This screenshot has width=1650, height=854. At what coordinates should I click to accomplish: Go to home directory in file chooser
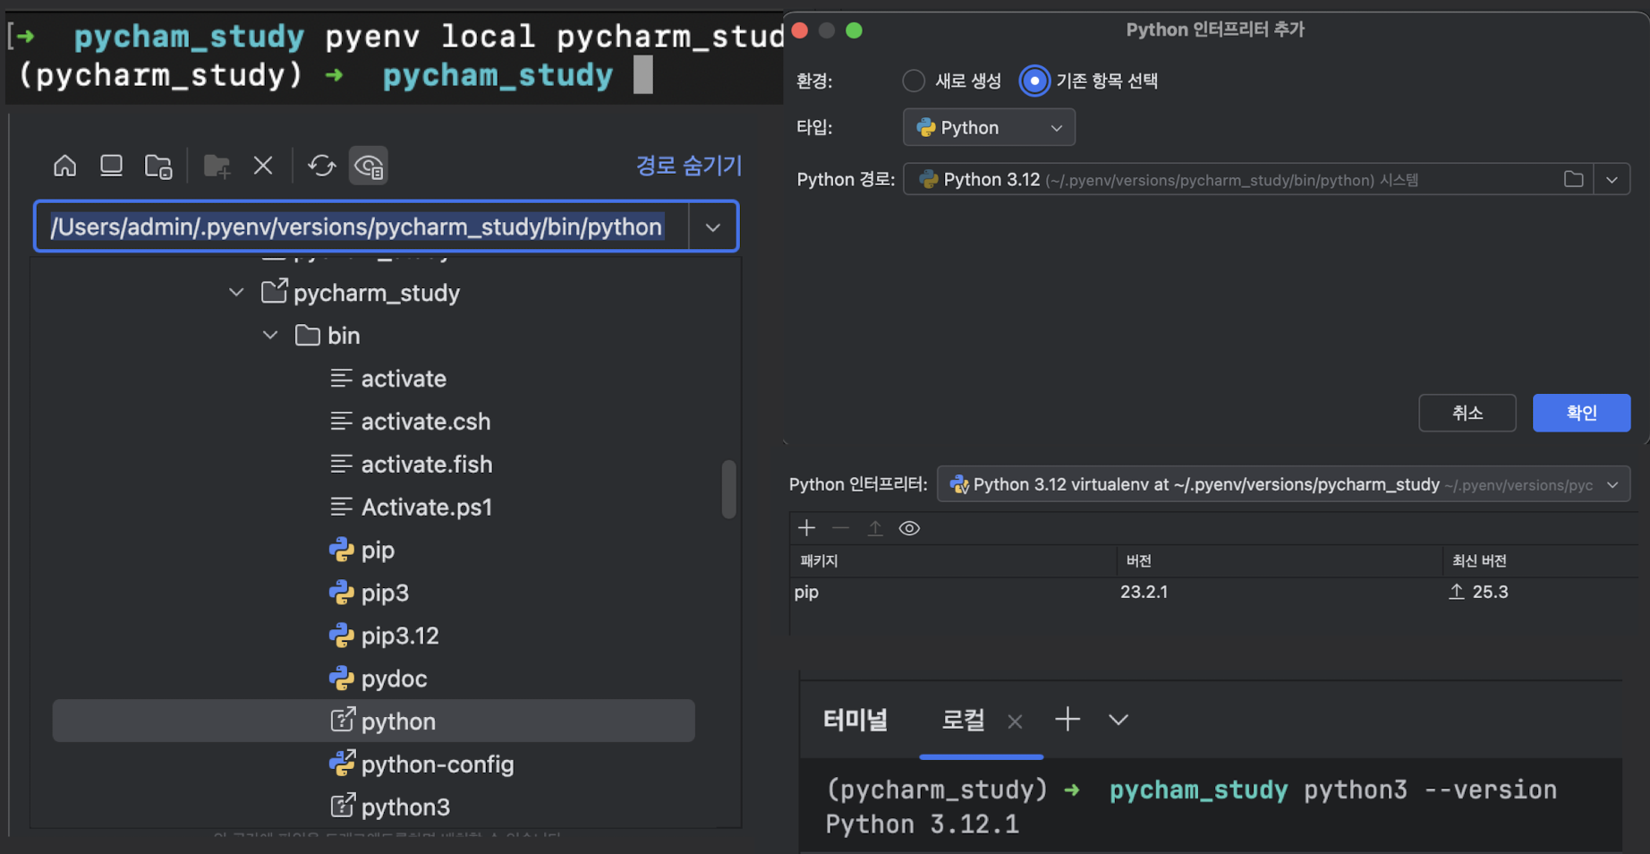coord(64,166)
